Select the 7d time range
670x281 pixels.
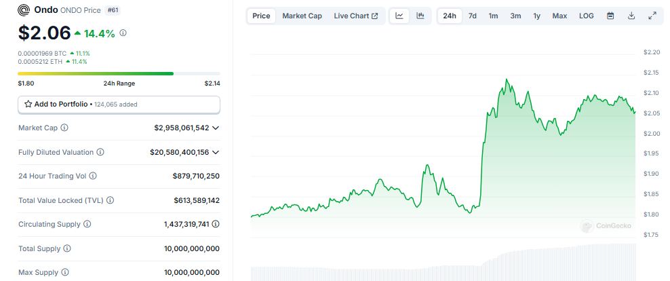coord(472,16)
